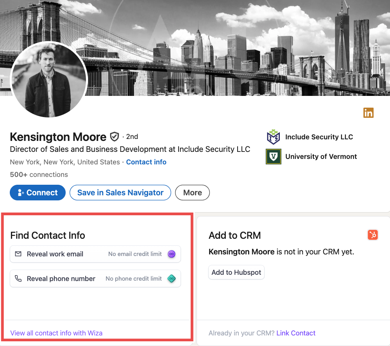Image resolution: width=390 pixels, height=346 pixels.
Task: Click the University of Vermont name
Action: (321, 157)
